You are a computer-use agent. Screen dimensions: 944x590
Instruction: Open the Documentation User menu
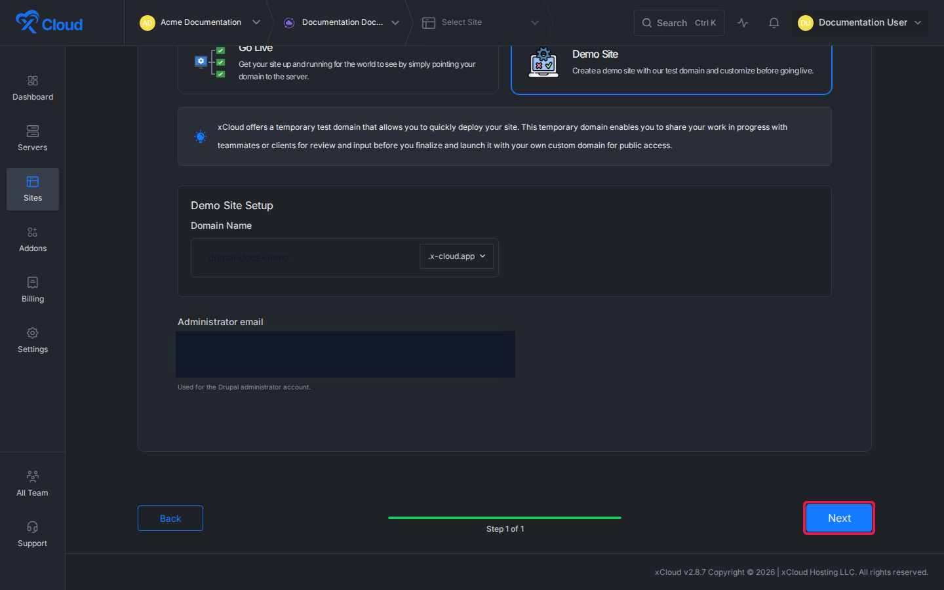click(860, 23)
